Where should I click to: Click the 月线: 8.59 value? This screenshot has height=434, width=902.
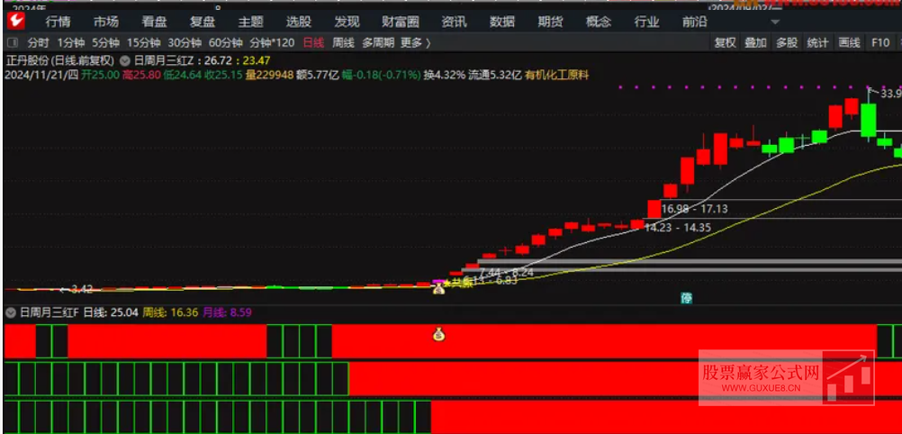(x=228, y=312)
